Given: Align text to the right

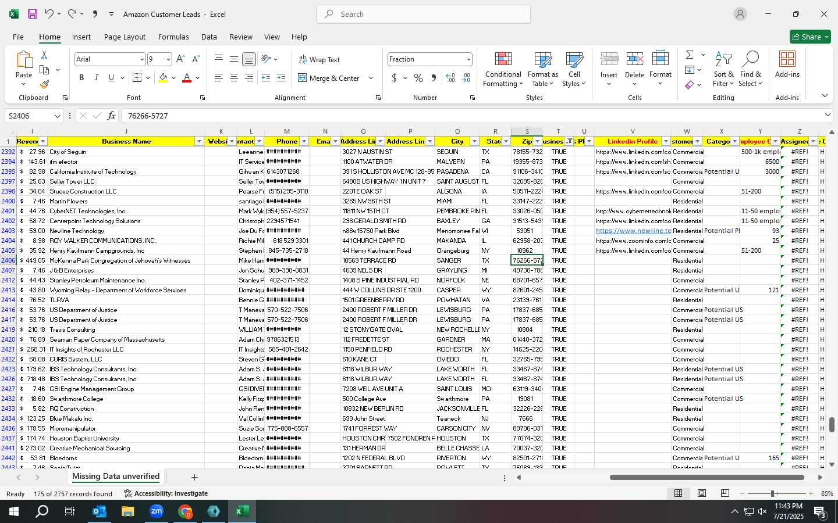Looking at the screenshot, I should pos(248,78).
